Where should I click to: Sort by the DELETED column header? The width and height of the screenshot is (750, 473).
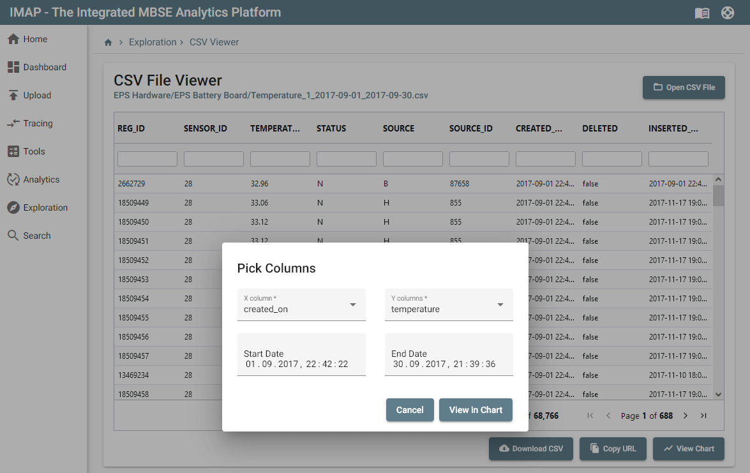click(x=600, y=129)
